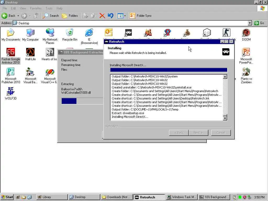Click the 7-Zip Background Extracting title bar

pyautogui.click(x=81, y=52)
